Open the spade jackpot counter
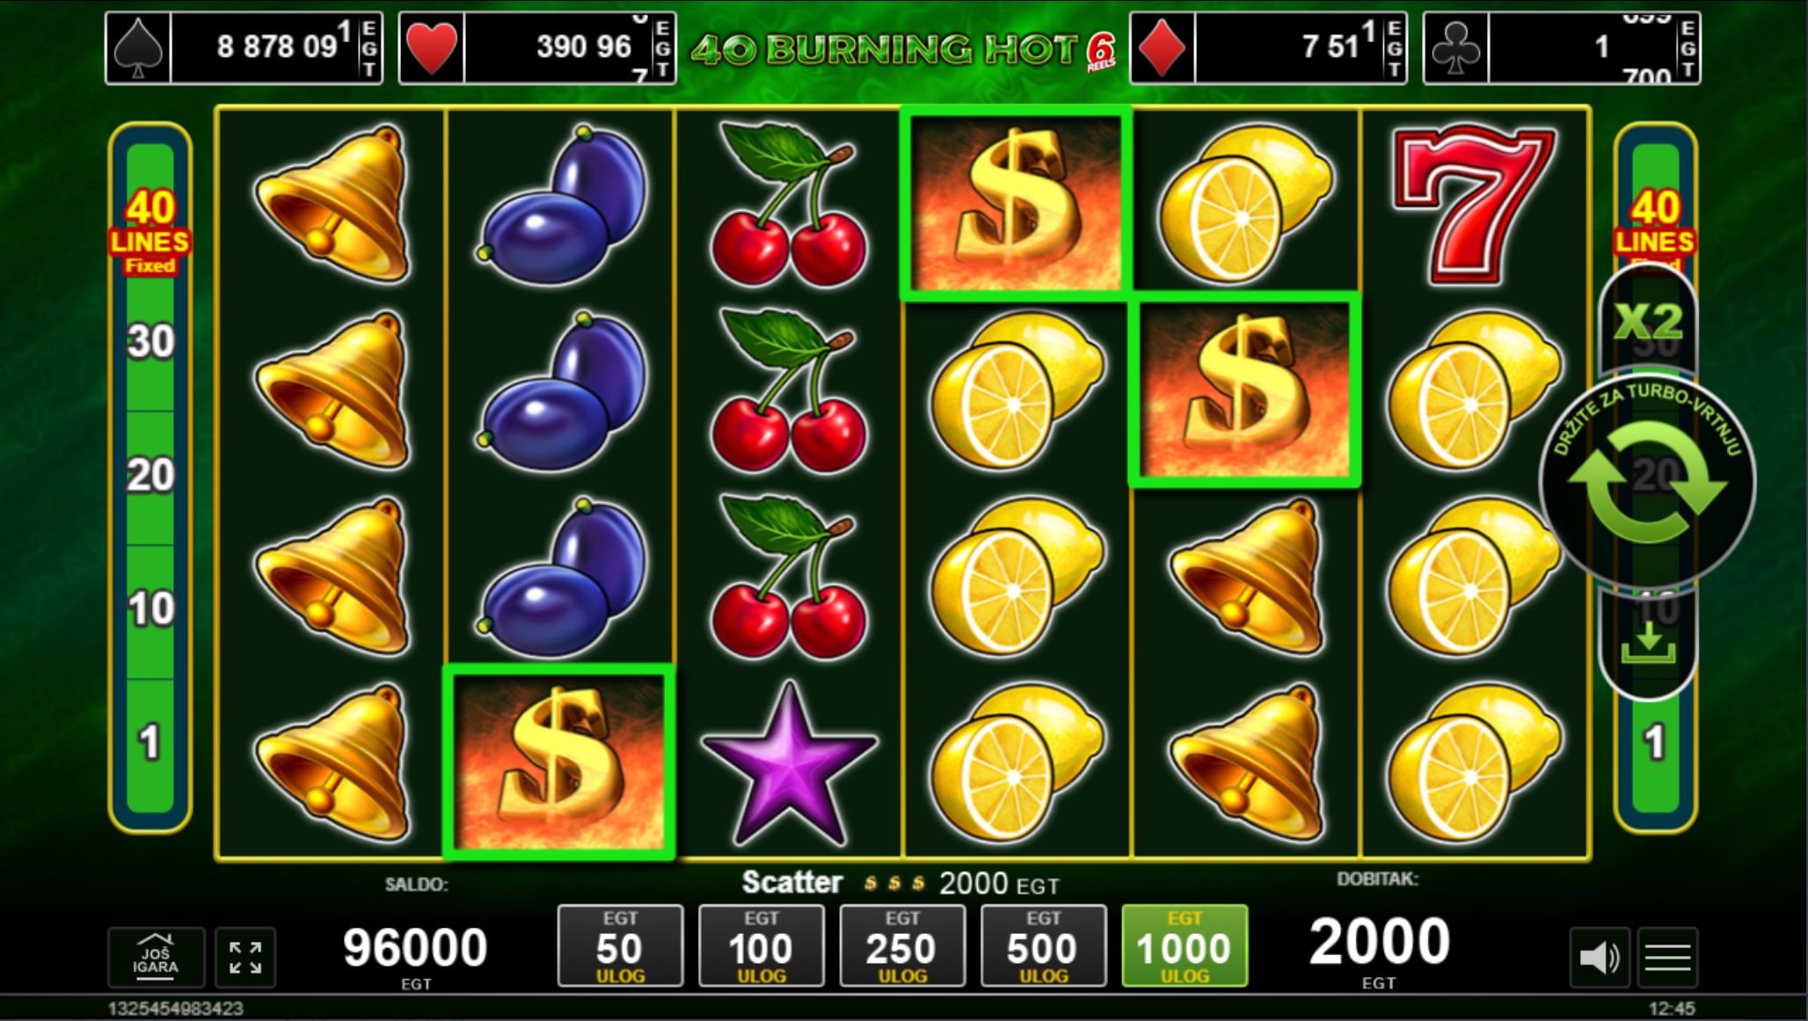 [244, 47]
